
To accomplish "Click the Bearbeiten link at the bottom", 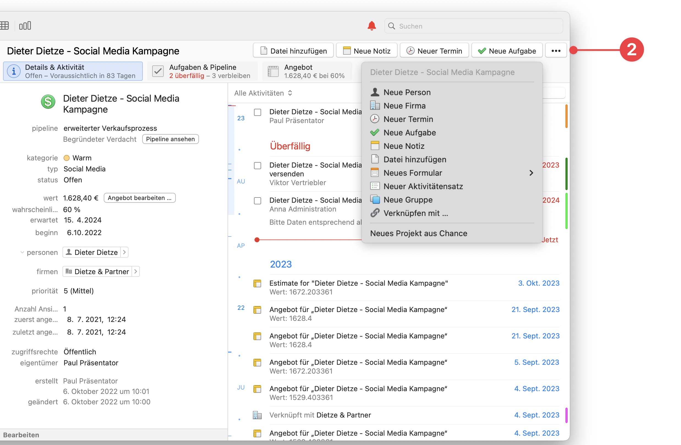I will [x=21, y=435].
